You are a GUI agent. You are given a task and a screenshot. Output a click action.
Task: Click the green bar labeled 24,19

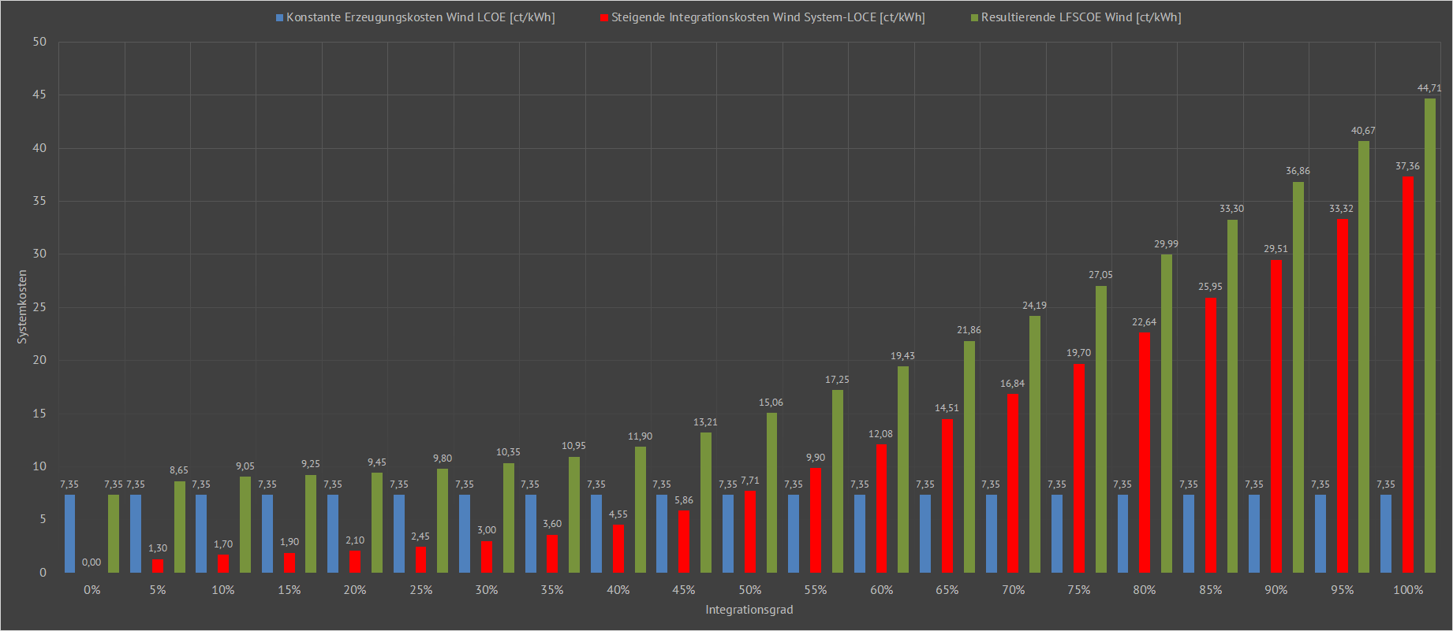click(x=1034, y=444)
